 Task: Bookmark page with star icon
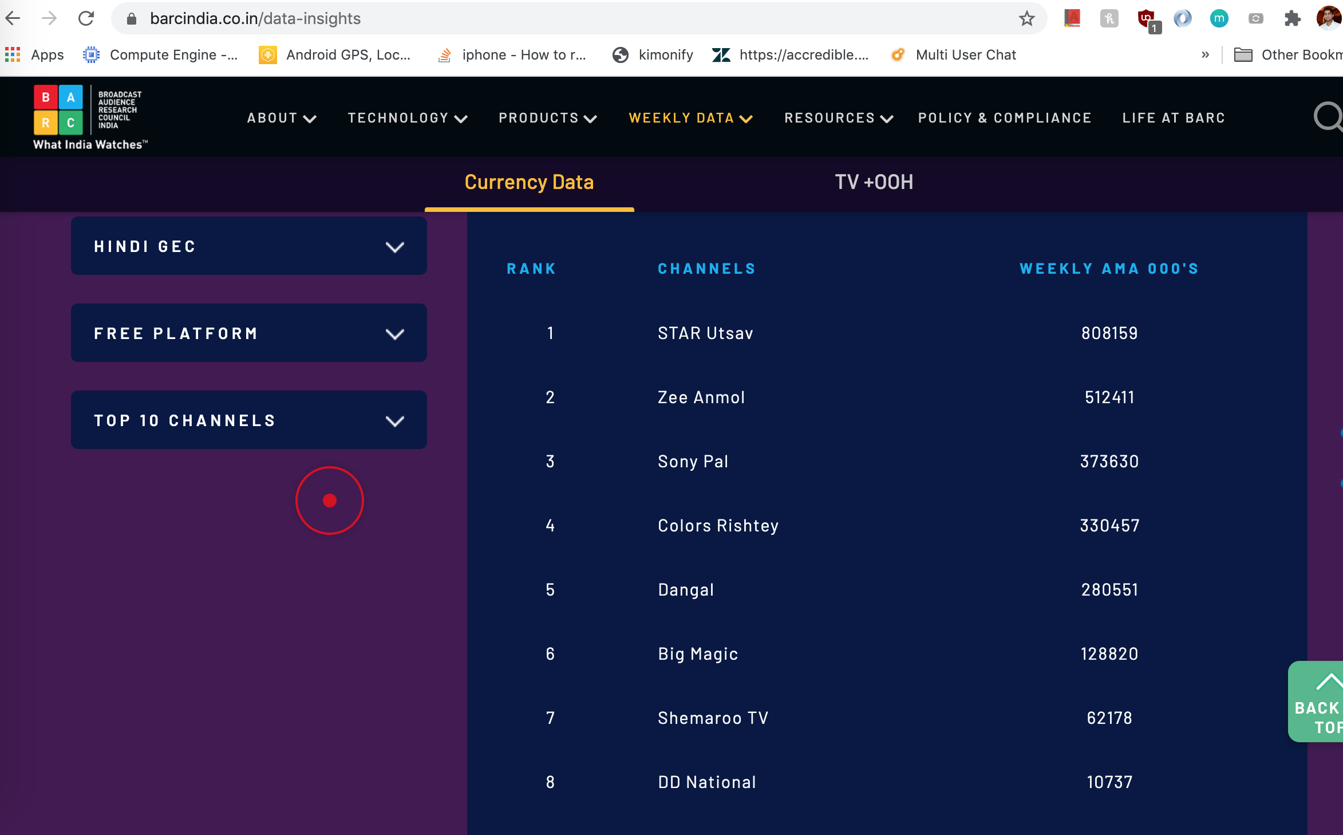pyautogui.click(x=1026, y=19)
